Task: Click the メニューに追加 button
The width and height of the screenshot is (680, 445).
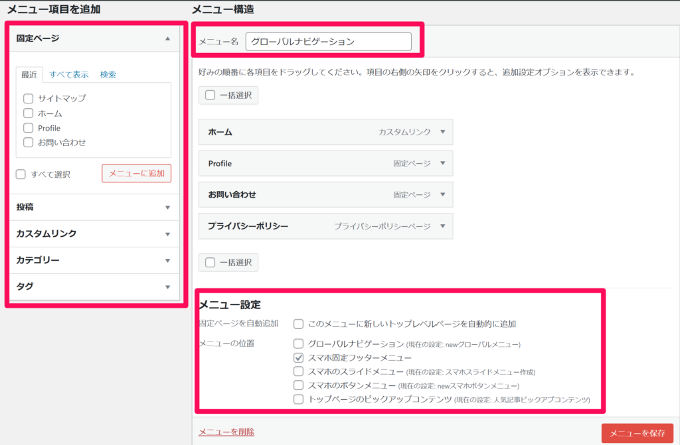Action: [136, 173]
